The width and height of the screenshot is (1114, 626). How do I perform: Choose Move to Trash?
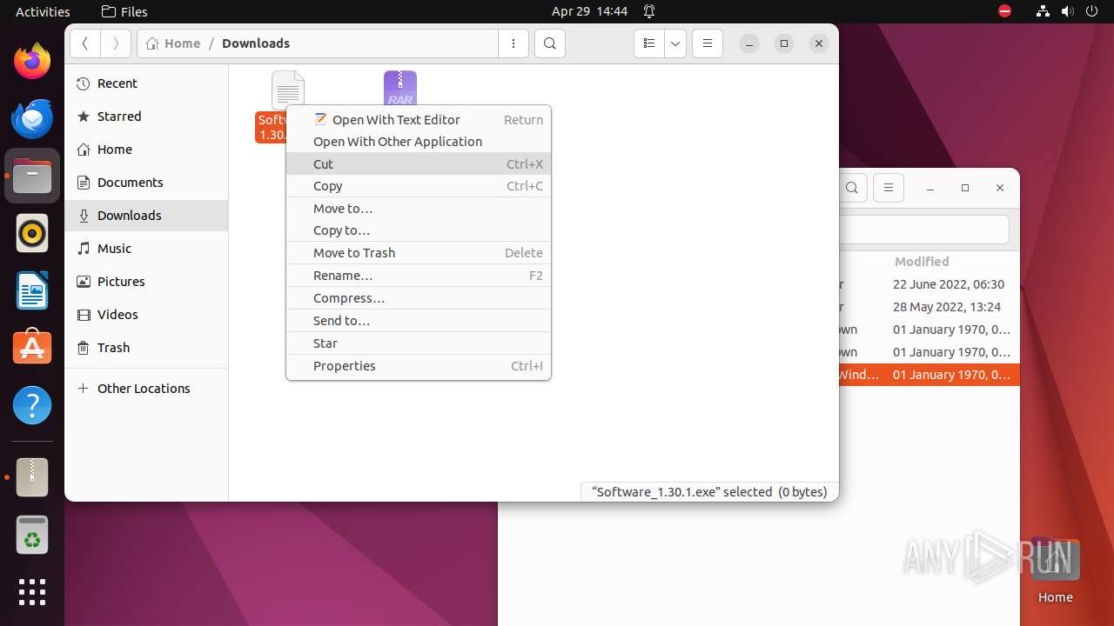[x=419, y=253]
